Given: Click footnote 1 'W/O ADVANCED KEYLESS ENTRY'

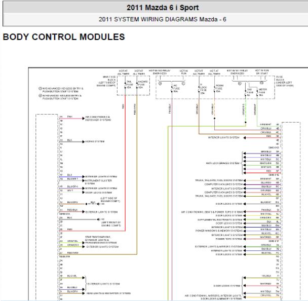Looking at the screenshot, I should [x=61, y=90].
